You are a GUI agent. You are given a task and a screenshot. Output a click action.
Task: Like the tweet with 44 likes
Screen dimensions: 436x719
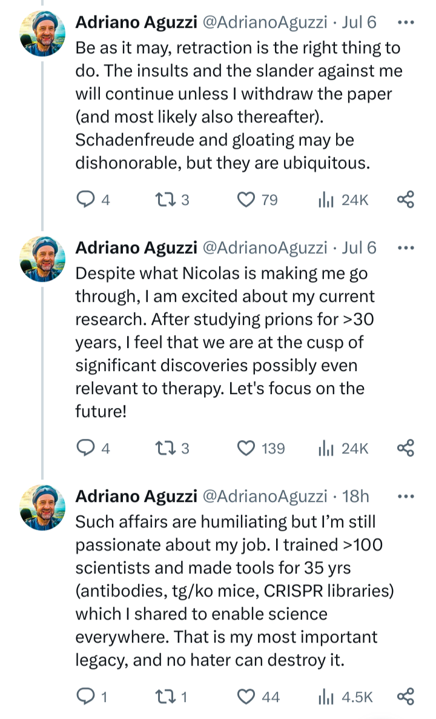tap(246, 697)
